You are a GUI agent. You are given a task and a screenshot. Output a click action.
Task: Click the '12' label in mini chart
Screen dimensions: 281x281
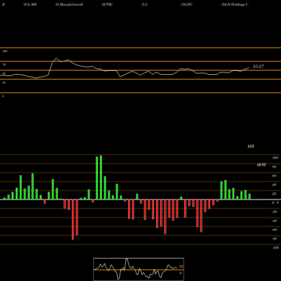pos(181,266)
